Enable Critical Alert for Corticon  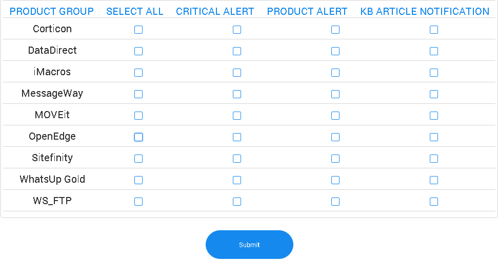[237, 30]
